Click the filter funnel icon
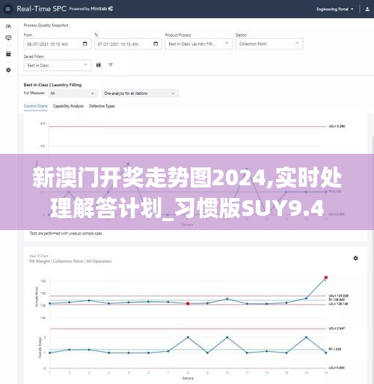 [111, 65]
